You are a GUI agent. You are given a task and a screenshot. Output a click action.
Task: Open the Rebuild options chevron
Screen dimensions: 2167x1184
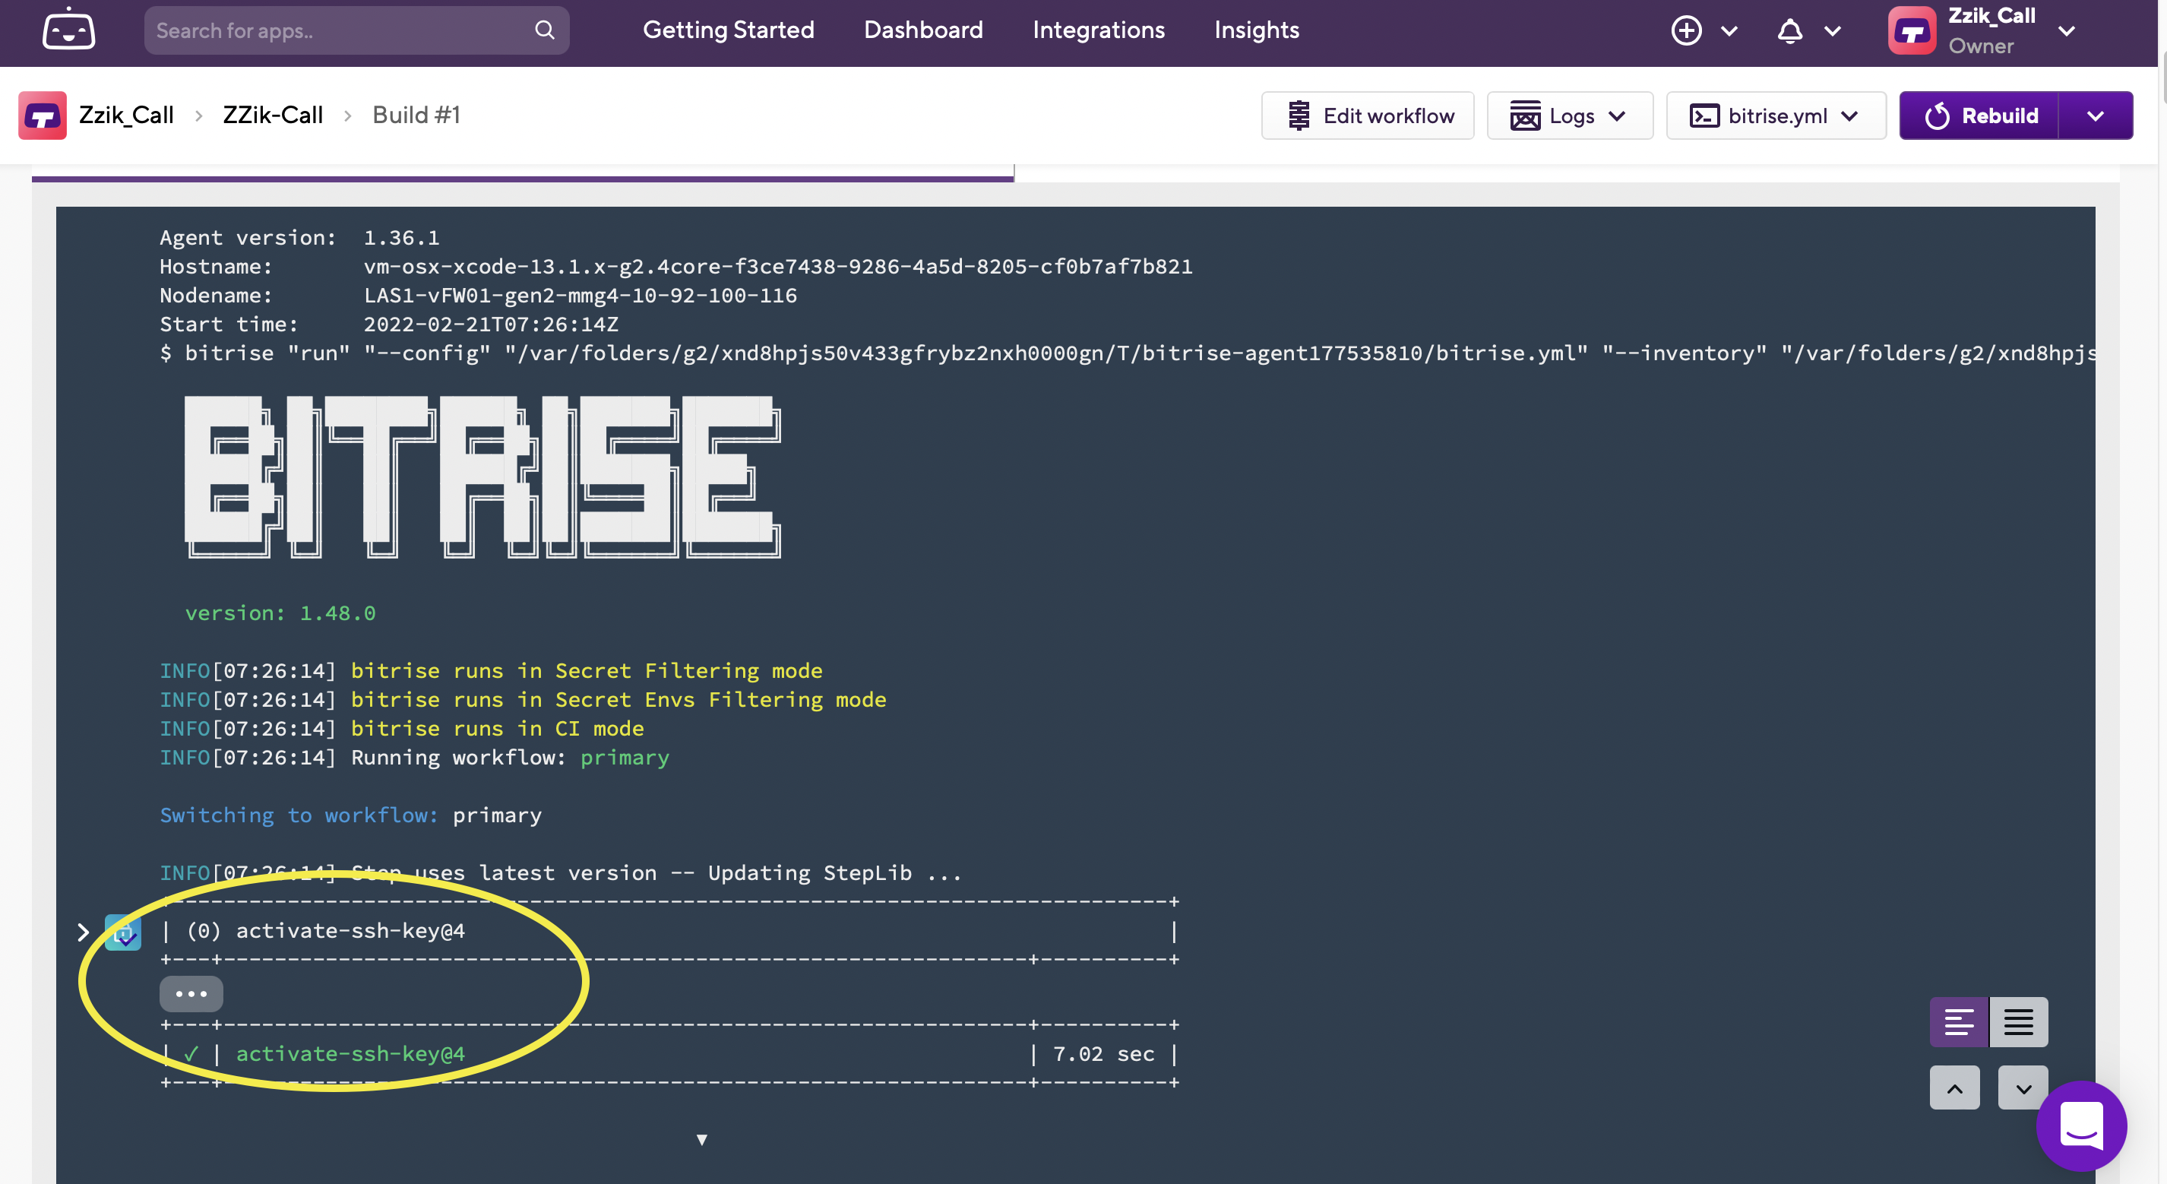(2096, 116)
